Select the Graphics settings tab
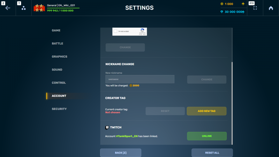The image size is (279, 157). (60, 57)
